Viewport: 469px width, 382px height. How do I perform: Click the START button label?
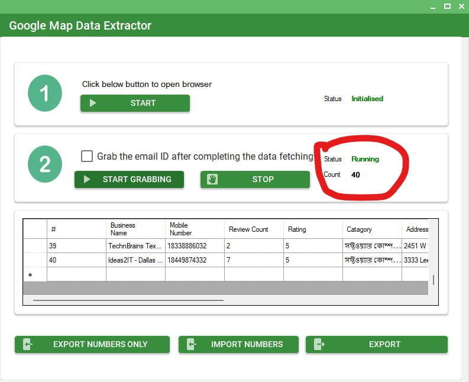click(143, 103)
